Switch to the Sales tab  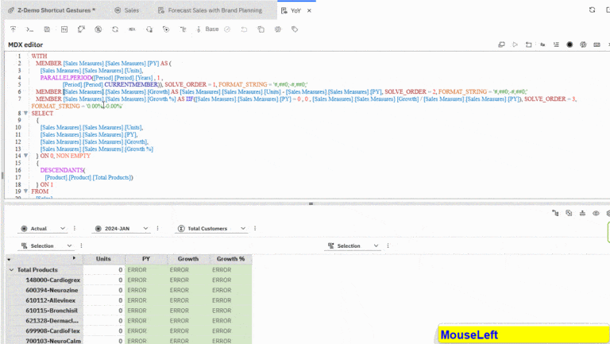point(127,10)
